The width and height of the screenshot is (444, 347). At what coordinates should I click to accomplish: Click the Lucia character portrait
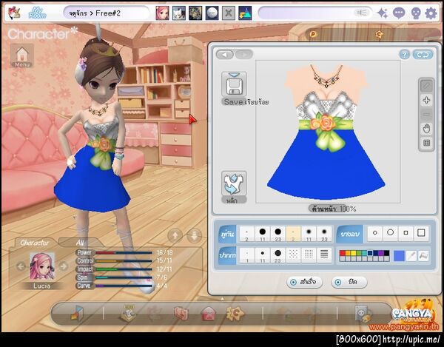[x=42, y=266]
